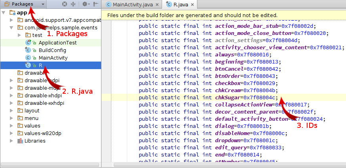
Task: Select the BuildConfig class
Action: 52,50
